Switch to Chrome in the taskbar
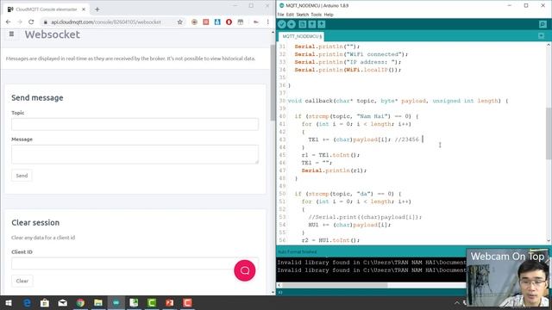Screen dimensions: 552x310 80,302
